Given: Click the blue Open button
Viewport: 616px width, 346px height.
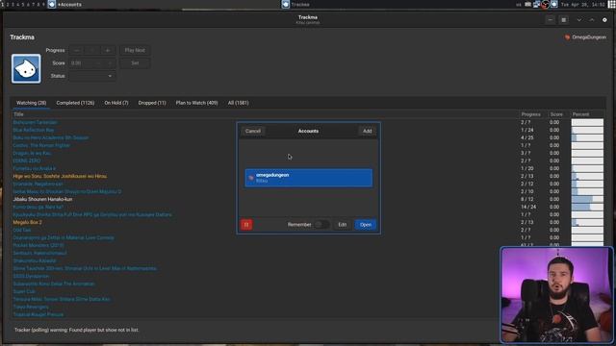Looking at the screenshot, I should pos(366,225).
